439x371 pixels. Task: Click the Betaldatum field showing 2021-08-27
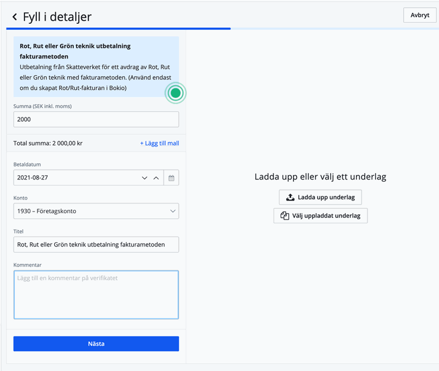click(x=76, y=178)
